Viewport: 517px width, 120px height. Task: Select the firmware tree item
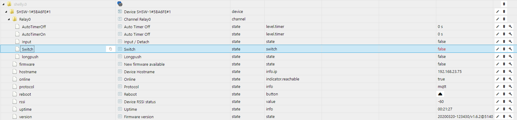click(x=27, y=64)
